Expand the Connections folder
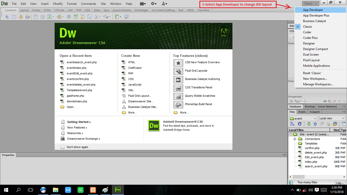 coord(295,139)
